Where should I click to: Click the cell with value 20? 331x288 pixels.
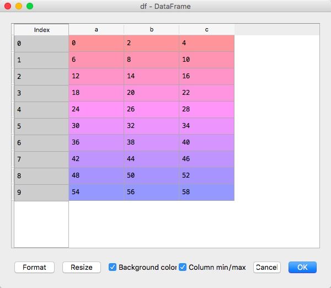pos(152,93)
